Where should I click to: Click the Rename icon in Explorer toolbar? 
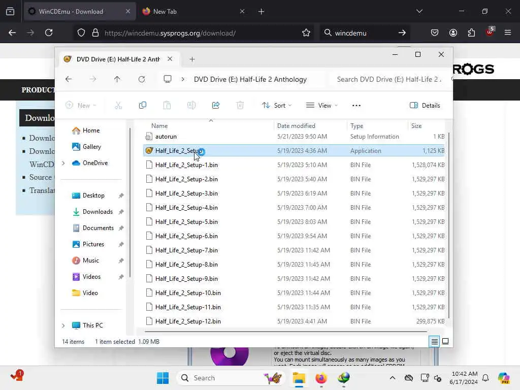pos(191,106)
